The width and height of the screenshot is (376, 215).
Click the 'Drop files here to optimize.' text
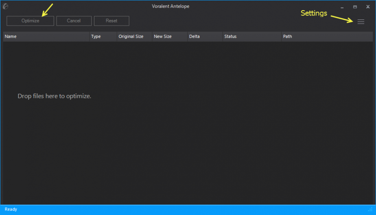click(55, 96)
